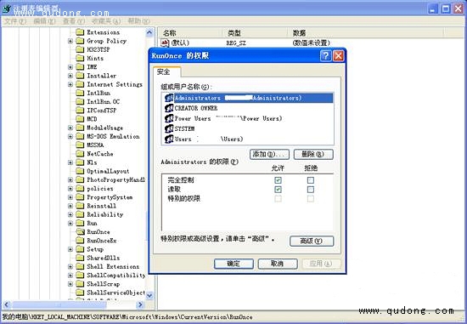Open the 编辑 menu
Image resolution: width=467 pixels, height=324 pixels.
tap(44, 21)
